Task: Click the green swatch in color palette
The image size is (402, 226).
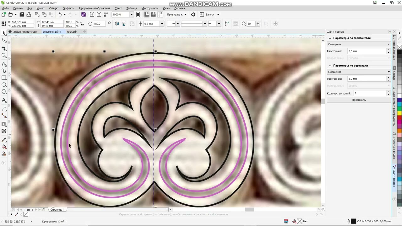Action: (399, 109)
